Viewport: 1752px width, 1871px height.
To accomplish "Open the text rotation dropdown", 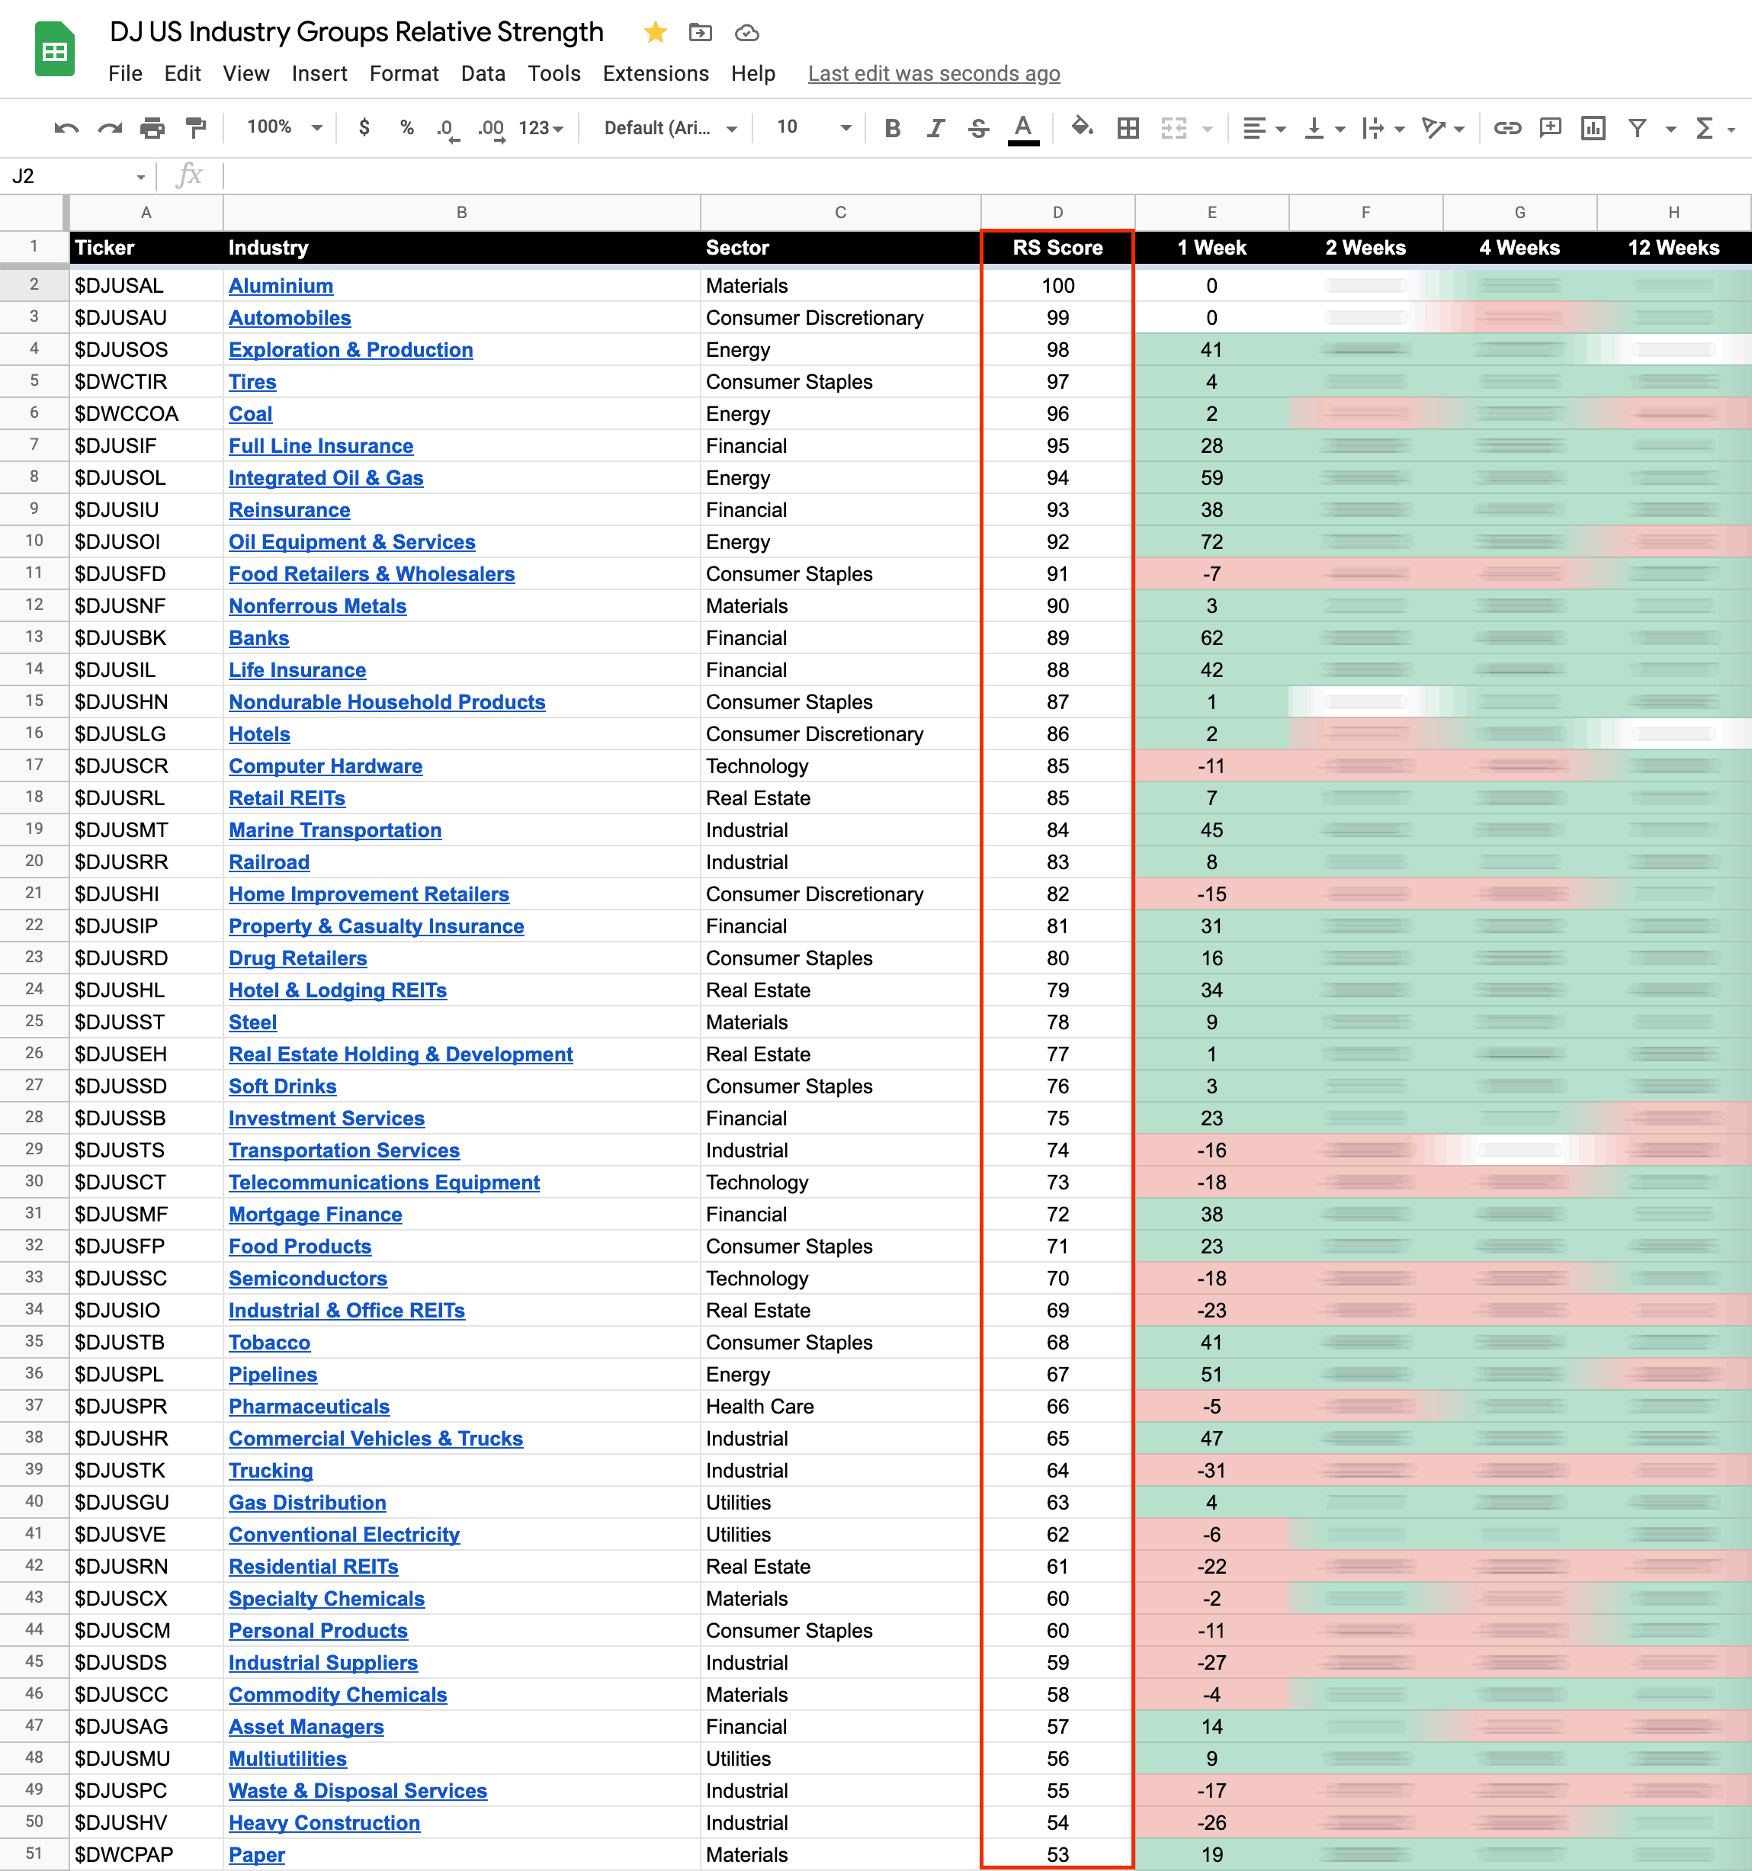I will coord(1443,128).
